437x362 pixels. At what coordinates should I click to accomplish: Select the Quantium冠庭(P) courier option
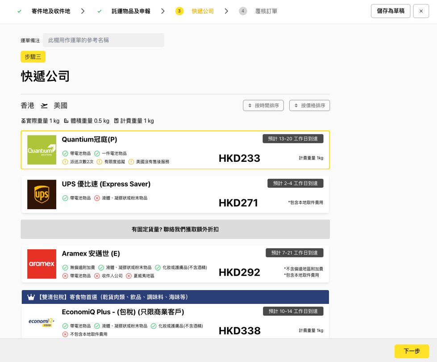[175, 150]
